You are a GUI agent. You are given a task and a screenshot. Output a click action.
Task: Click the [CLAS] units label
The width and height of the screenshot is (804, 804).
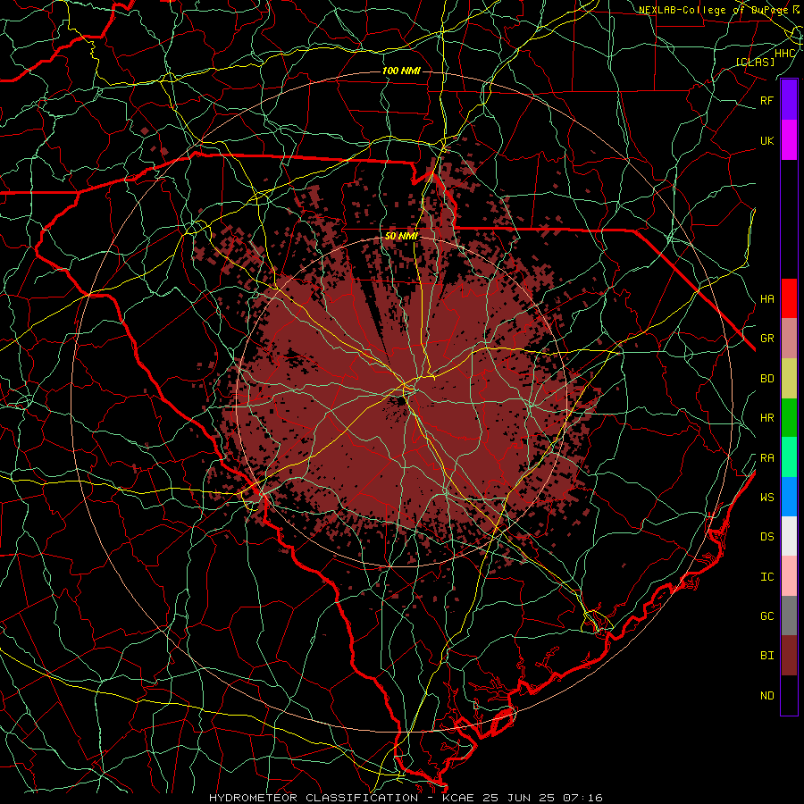pyautogui.click(x=755, y=62)
